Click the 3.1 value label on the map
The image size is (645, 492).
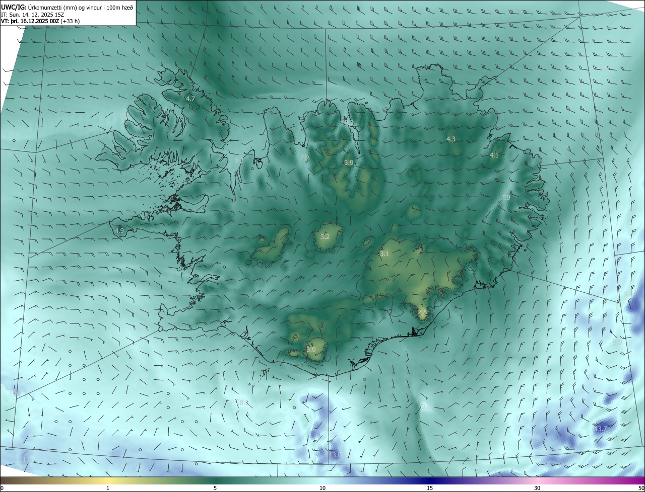(x=384, y=254)
